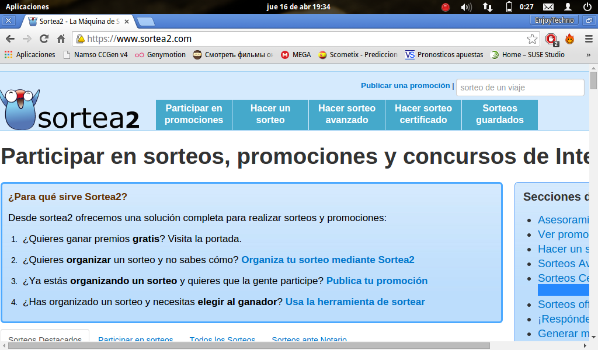Click the browser Home icon

62,40
